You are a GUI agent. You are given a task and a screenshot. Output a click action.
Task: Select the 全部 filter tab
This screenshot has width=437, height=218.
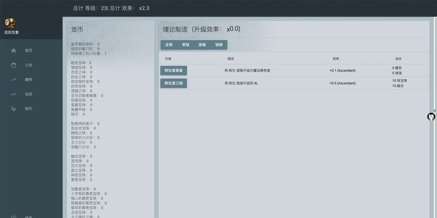coord(169,45)
